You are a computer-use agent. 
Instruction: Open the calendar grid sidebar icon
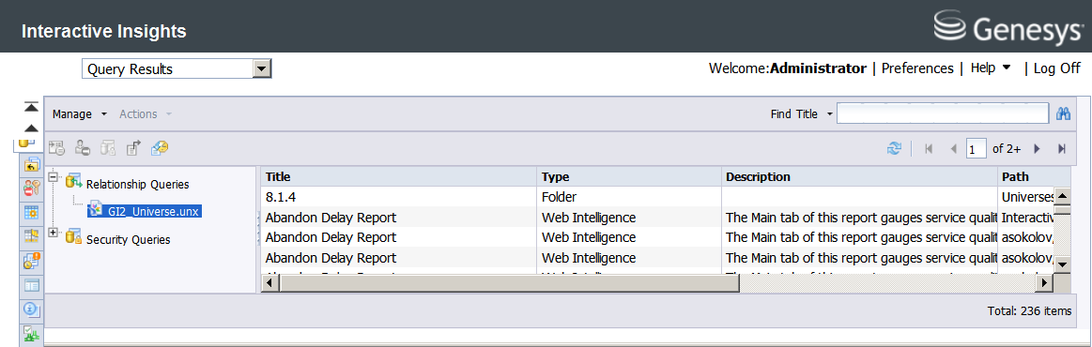[32, 211]
